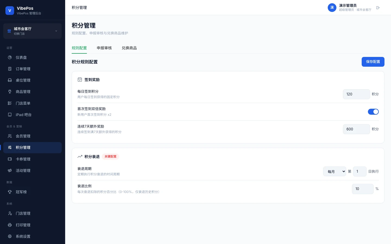The image size is (391, 244).
Task: Click the 活动管理 megaphone icon
Action: [x=10, y=171]
